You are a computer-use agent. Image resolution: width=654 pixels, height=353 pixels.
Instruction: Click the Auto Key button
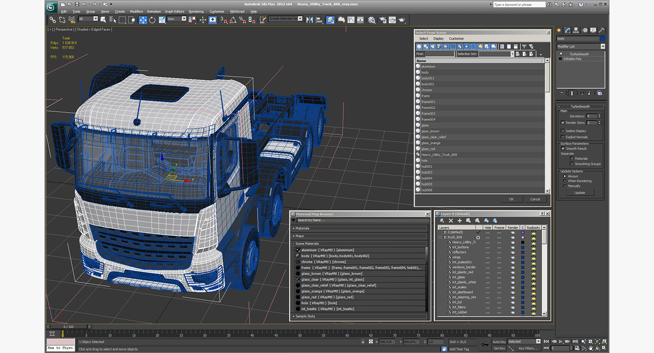tap(499, 342)
